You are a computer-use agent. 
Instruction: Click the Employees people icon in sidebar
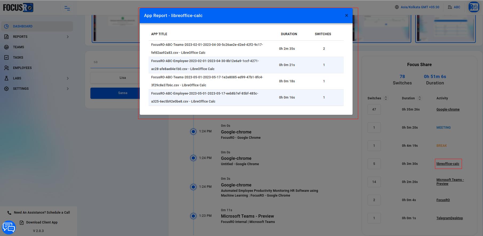7,68
